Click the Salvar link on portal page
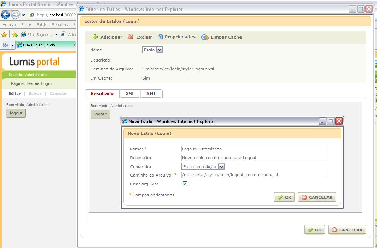 coord(35,93)
